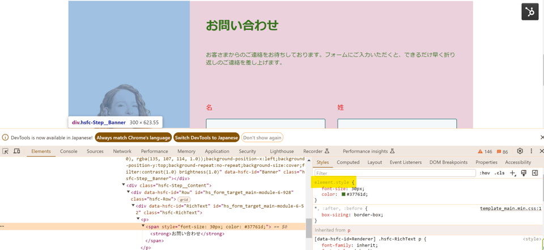
Task: Dismiss the DevTools language infobar
Action: pos(542,137)
